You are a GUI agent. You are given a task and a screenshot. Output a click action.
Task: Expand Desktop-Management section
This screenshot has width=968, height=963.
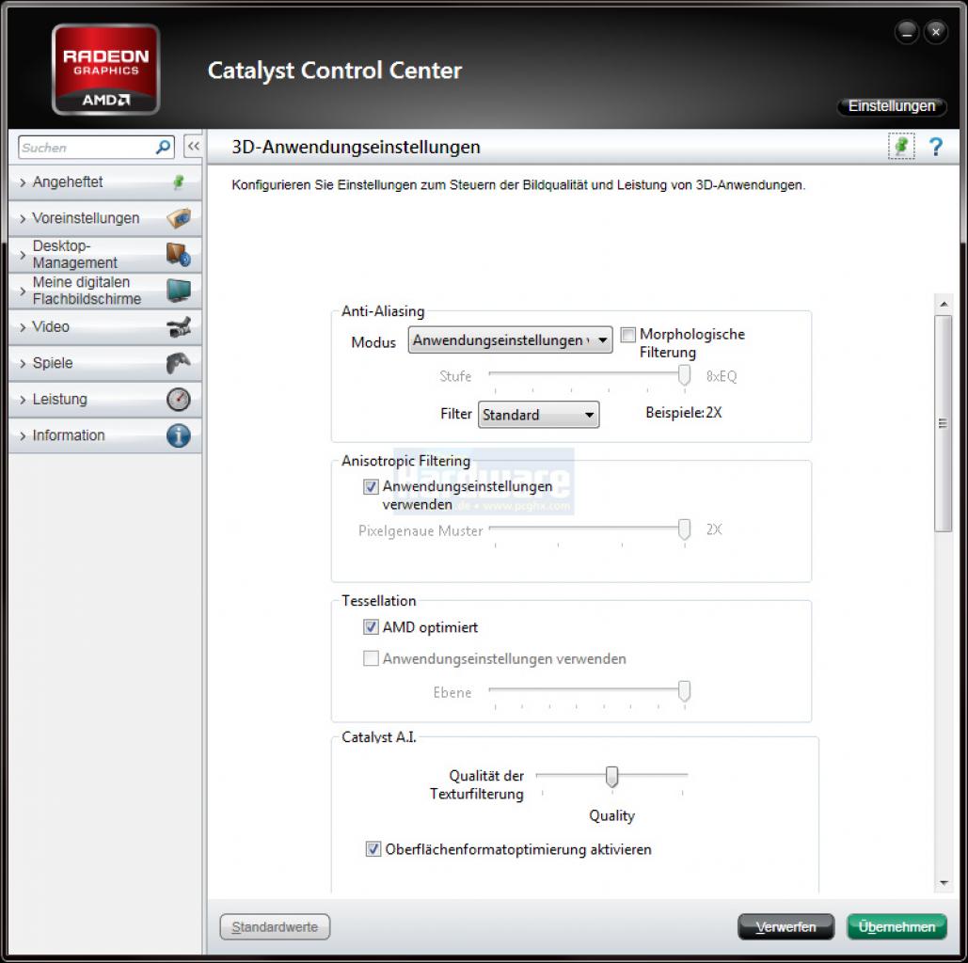[x=105, y=254]
